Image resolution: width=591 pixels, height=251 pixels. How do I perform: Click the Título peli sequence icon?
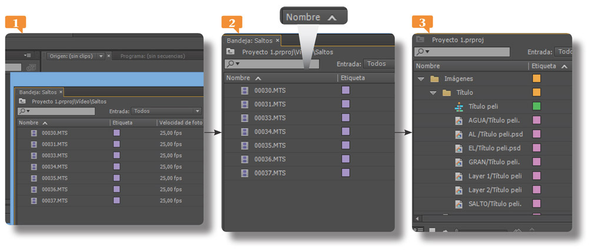(459, 107)
